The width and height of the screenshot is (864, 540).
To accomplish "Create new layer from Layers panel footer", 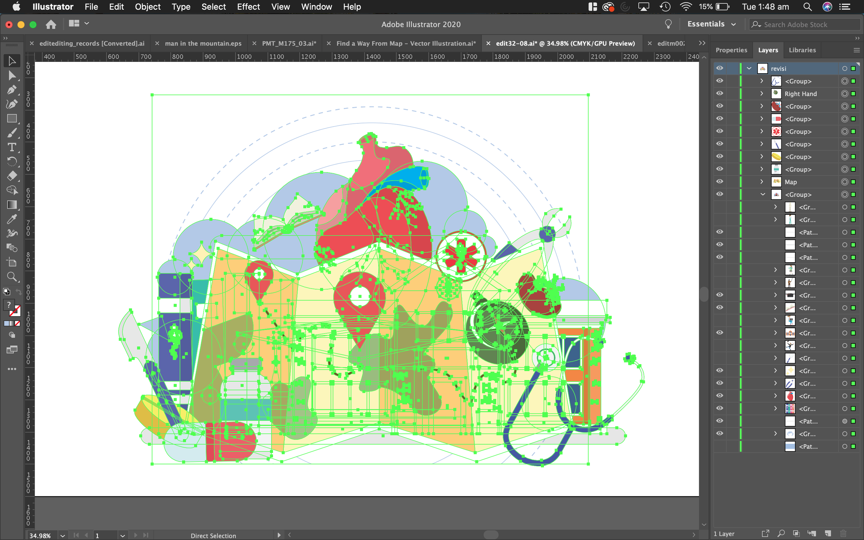I will tap(828, 533).
